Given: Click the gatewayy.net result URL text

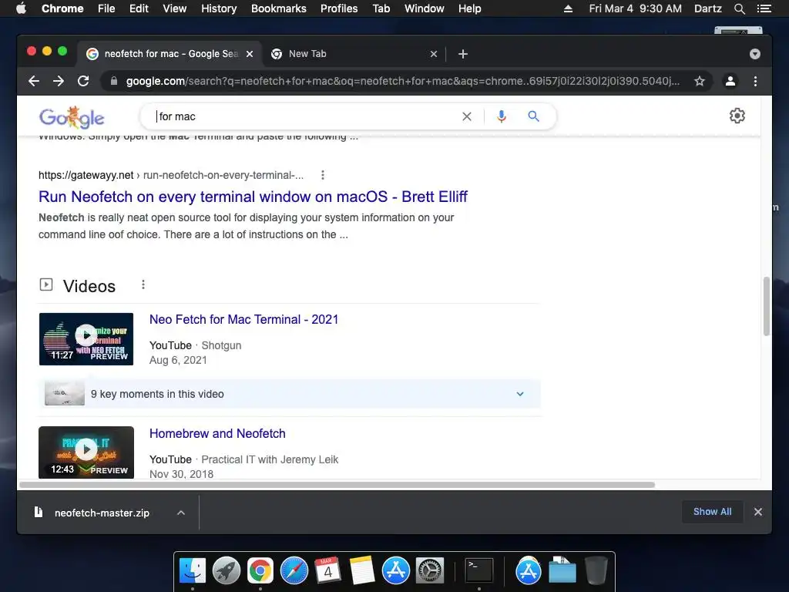Looking at the screenshot, I should click(x=171, y=175).
